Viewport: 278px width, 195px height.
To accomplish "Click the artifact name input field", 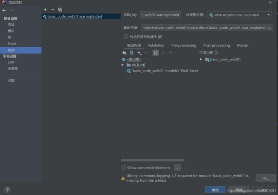I will pyautogui.click(x=161, y=15).
